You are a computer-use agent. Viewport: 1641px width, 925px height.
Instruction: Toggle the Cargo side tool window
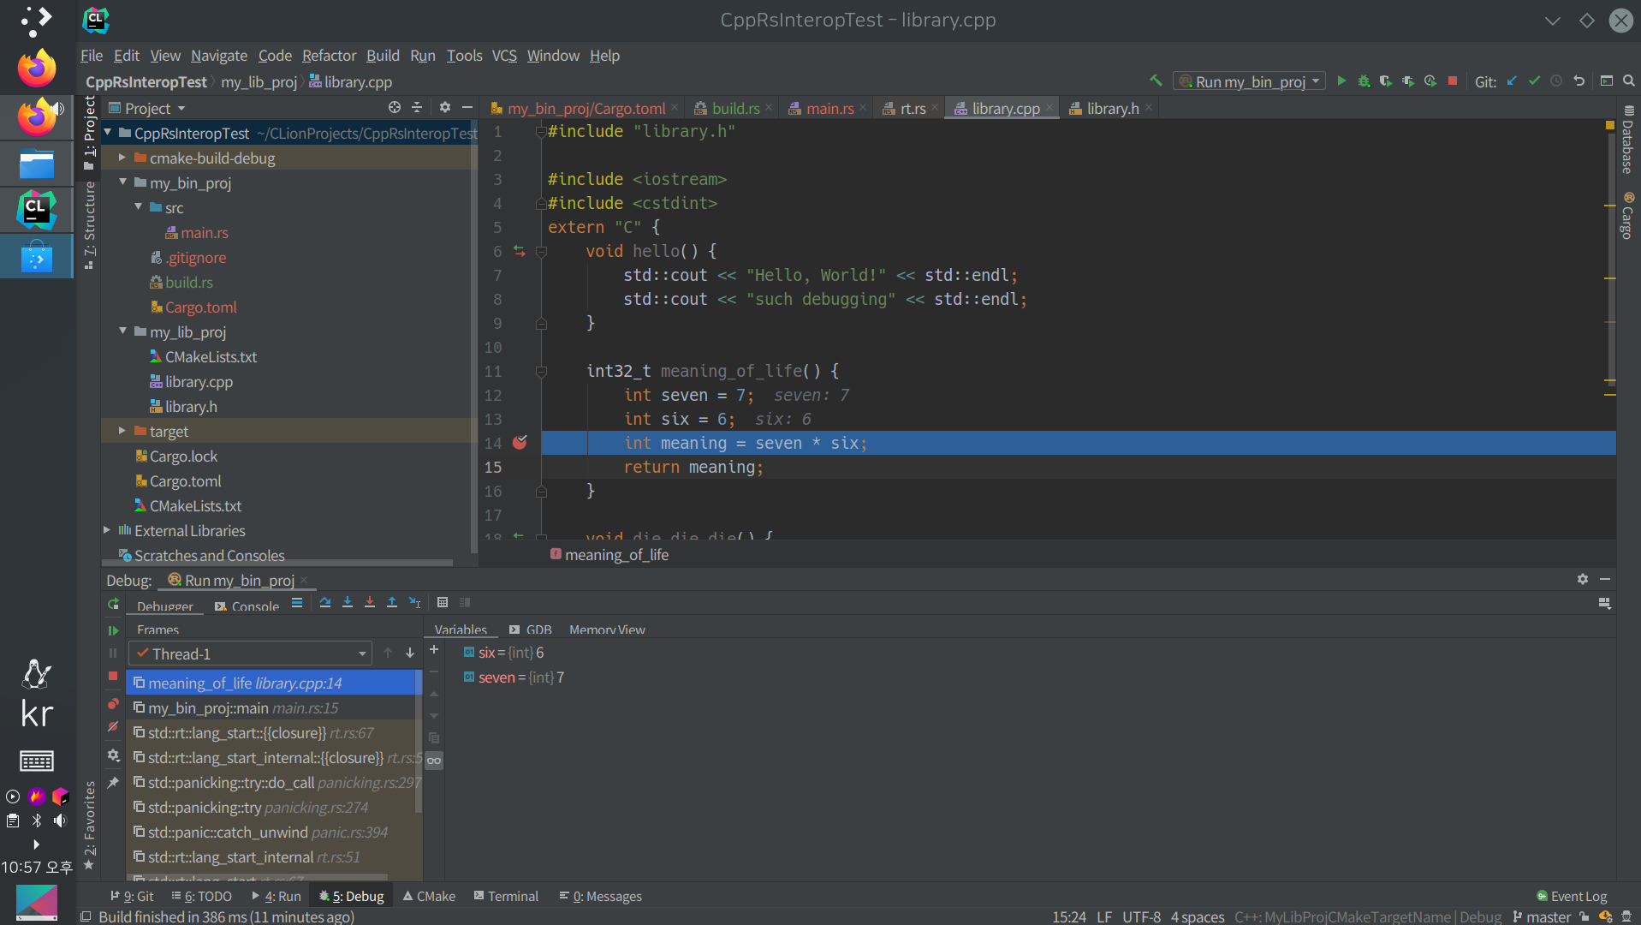(x=1628, y=216)
